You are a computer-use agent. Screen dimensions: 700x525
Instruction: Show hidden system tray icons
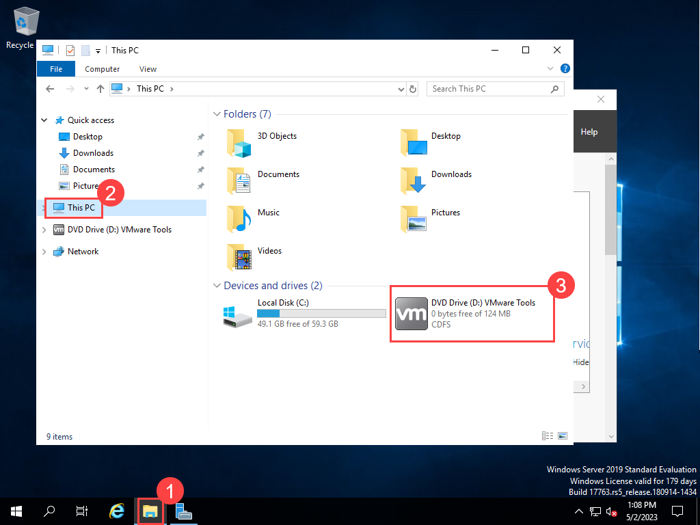pyautogui.click(x=578, y=511)
